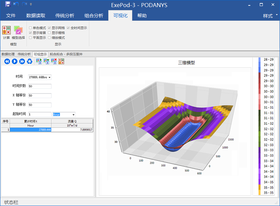Click the blue 28 - 29 legend swatch

pos(259,59)
